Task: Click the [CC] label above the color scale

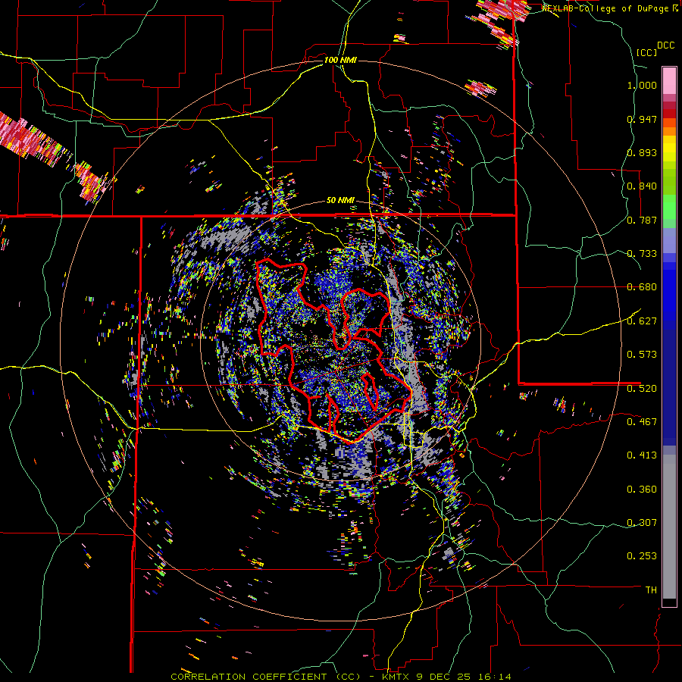Action: coord(646,52)
